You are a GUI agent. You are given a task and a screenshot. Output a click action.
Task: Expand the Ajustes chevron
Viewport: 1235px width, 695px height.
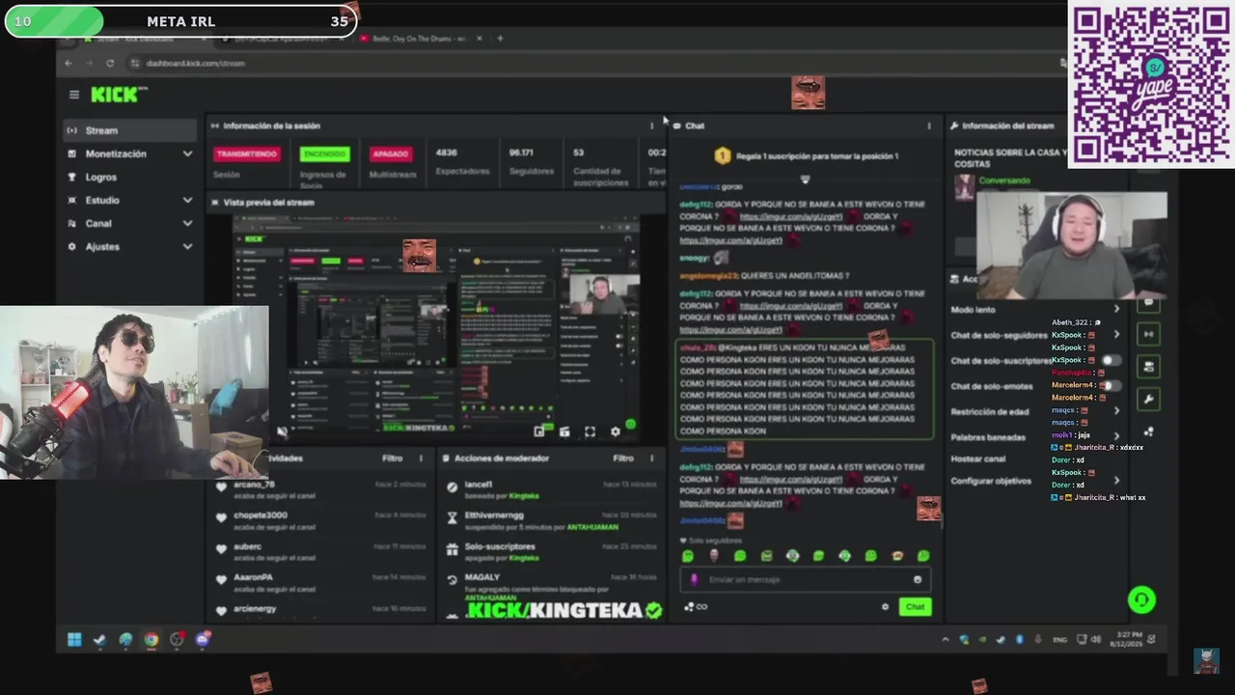(x=187, y=246)
